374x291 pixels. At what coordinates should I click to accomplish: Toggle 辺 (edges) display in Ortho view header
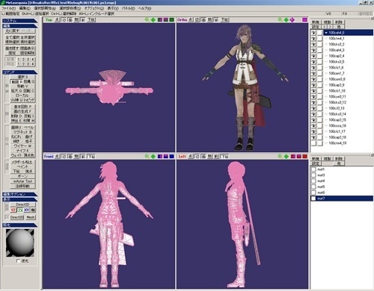tap(197, 19)
